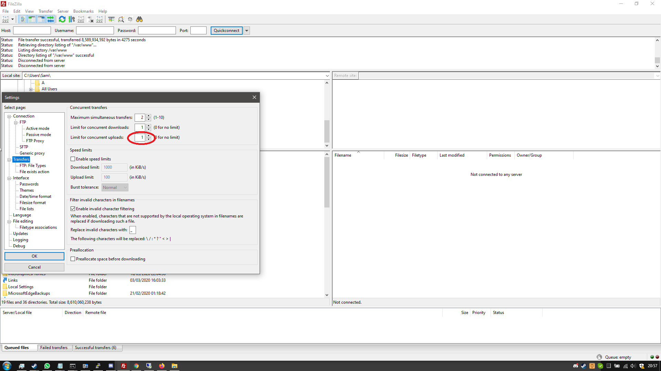Click the green-blue Refresh file lists icon

coord(62,20)
